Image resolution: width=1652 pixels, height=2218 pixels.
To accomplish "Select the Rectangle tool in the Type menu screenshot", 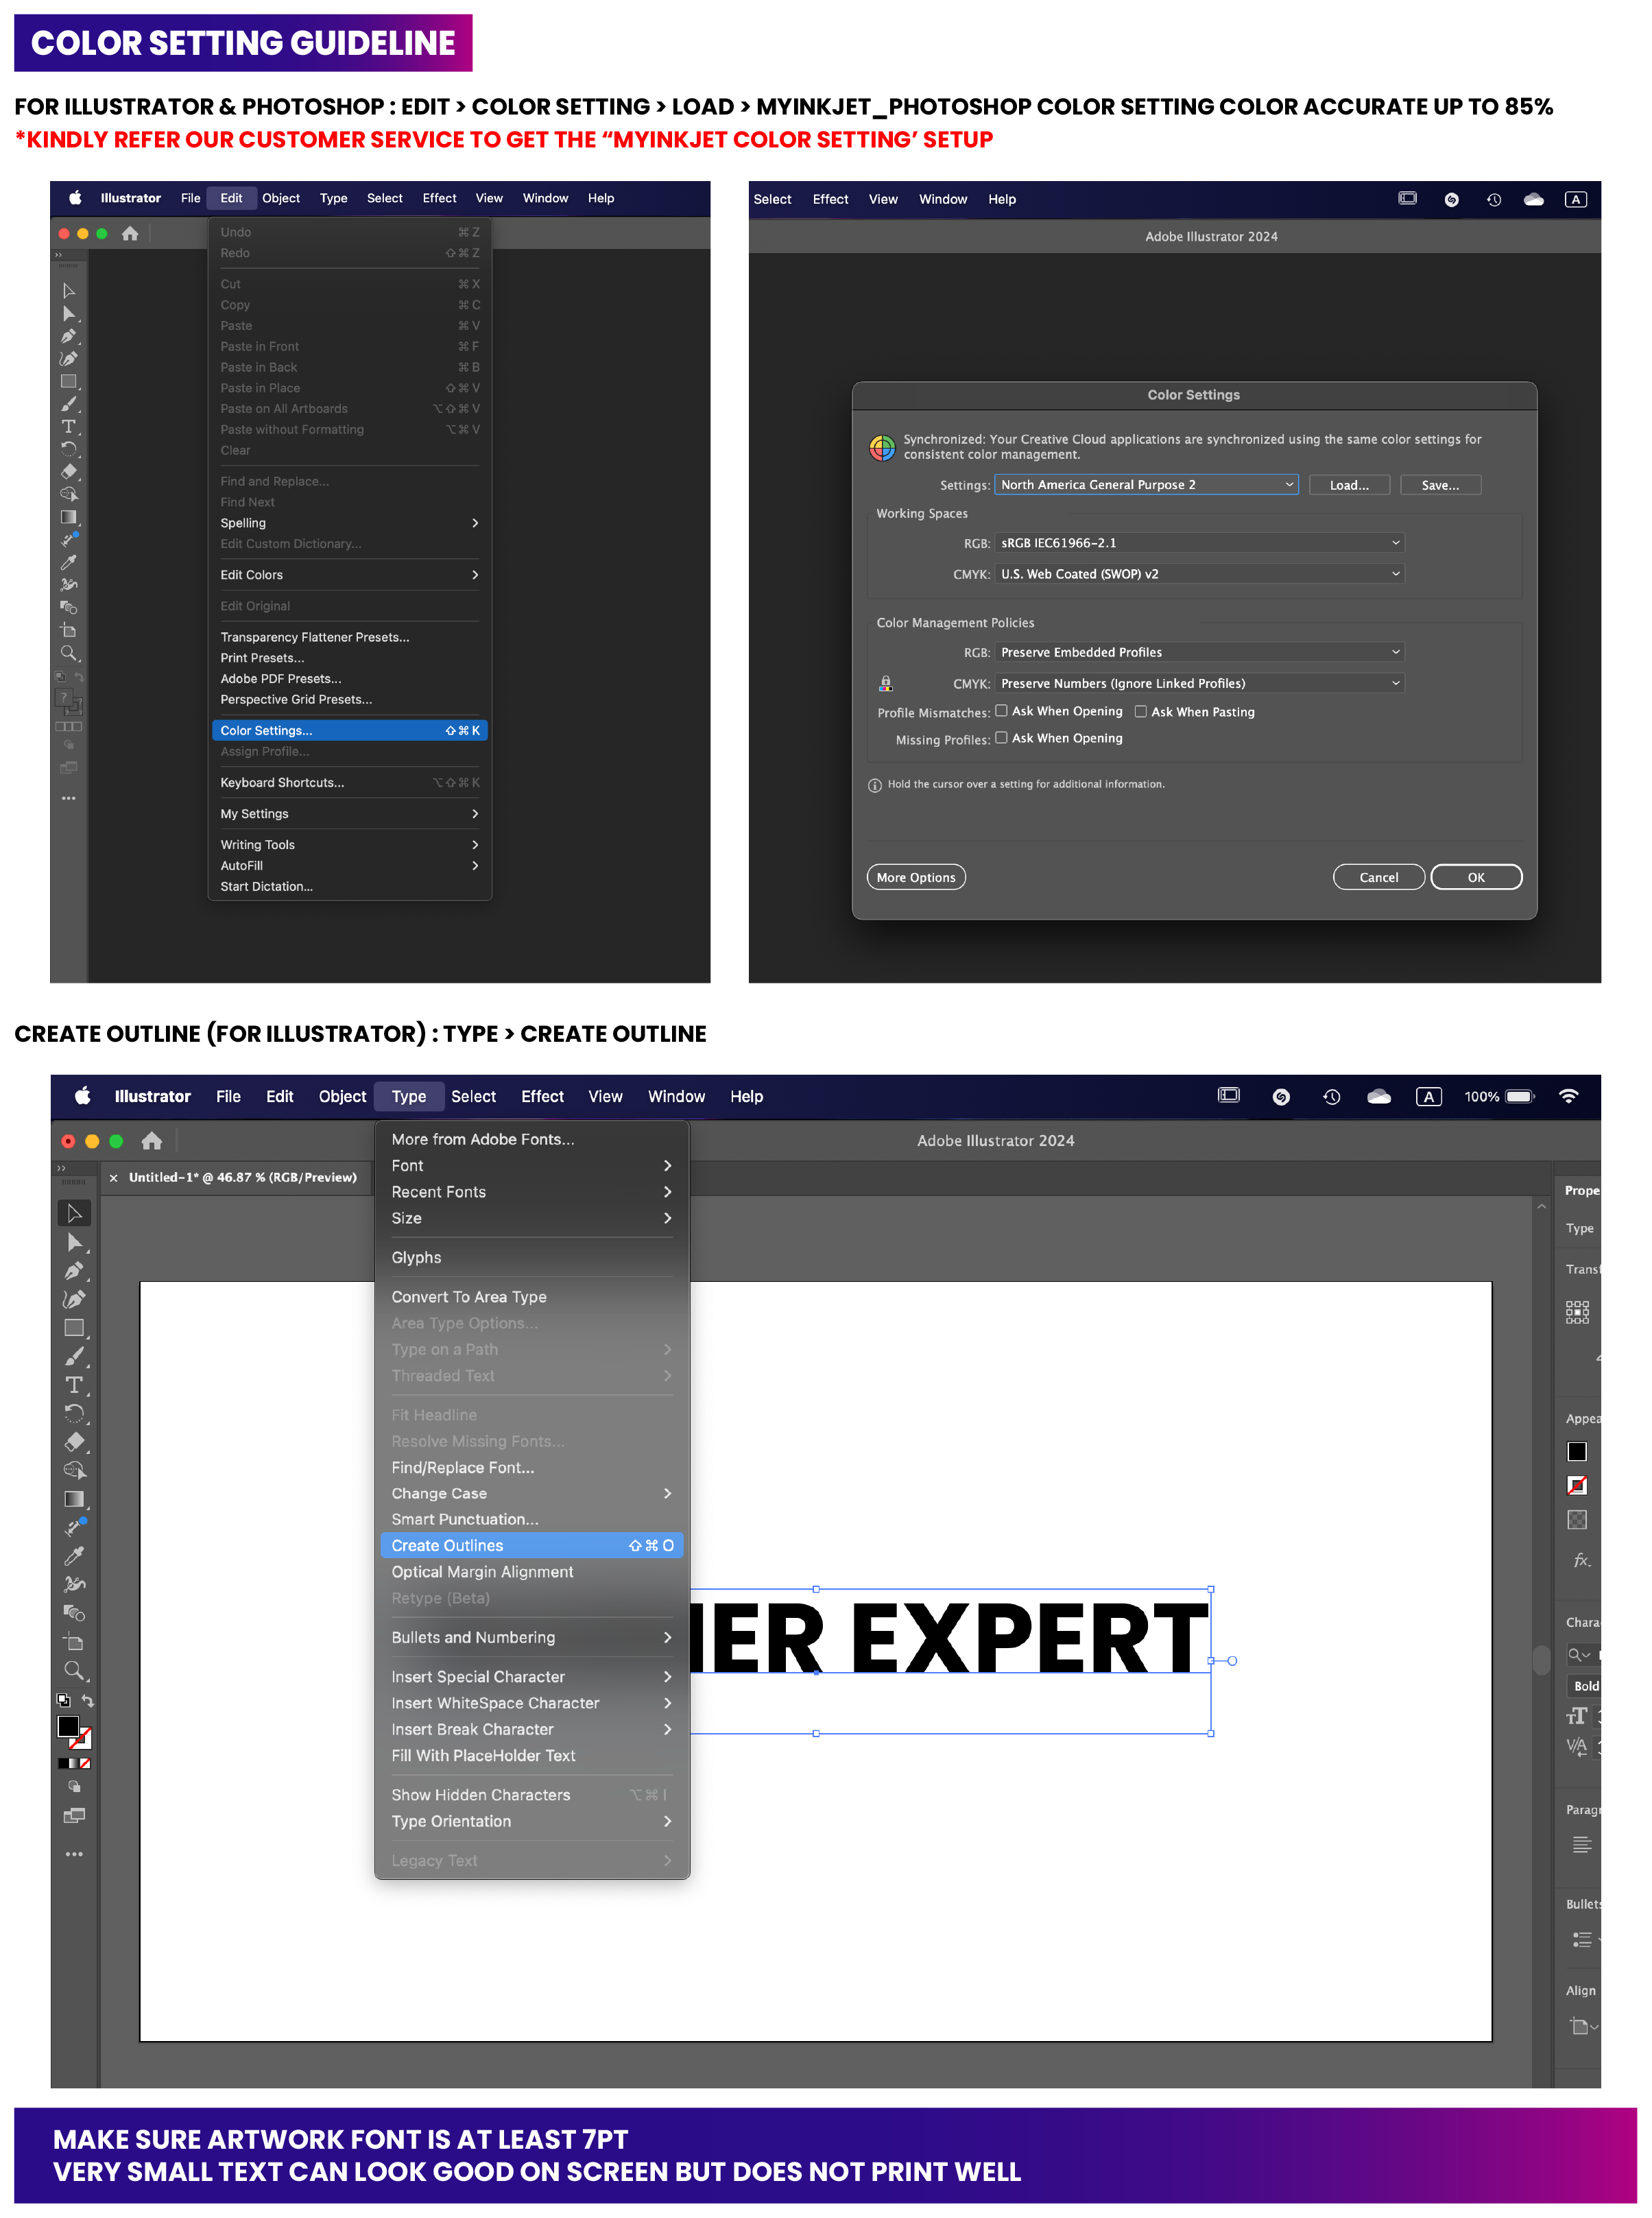I will (x=74, y=1328).
